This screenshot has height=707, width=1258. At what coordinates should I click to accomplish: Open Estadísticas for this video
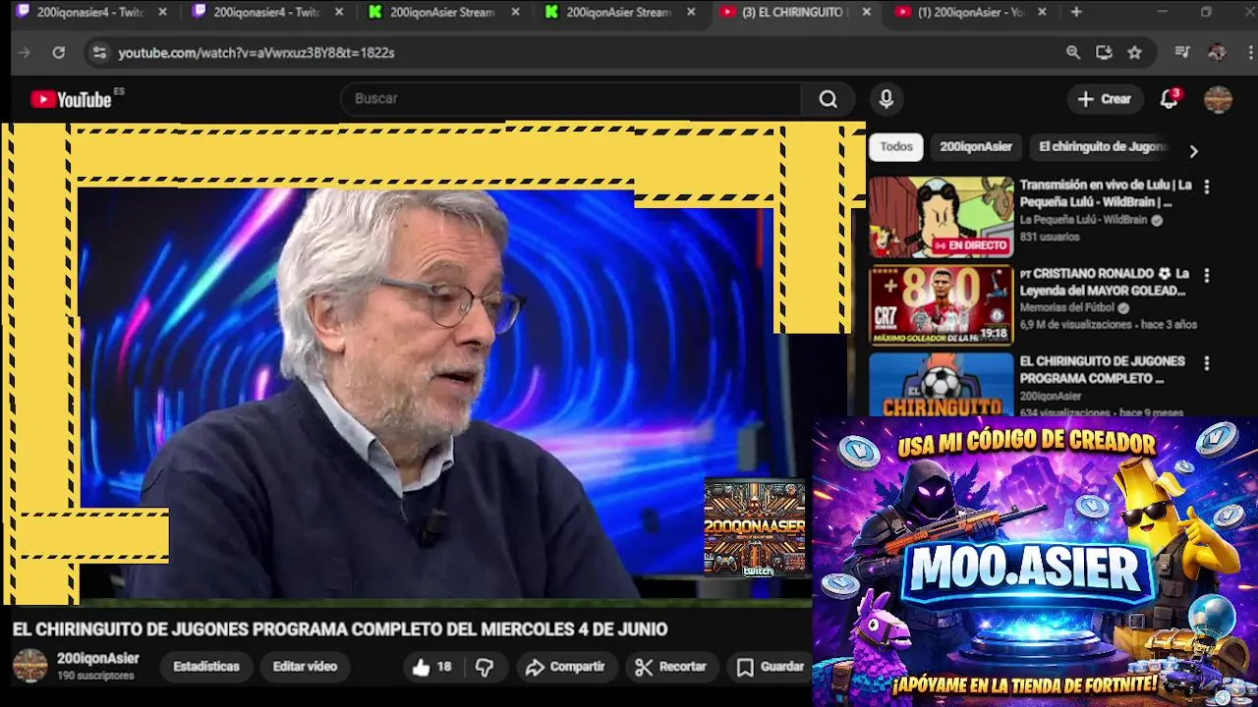[206, 667]
